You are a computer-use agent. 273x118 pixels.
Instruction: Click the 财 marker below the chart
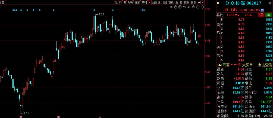21,117
